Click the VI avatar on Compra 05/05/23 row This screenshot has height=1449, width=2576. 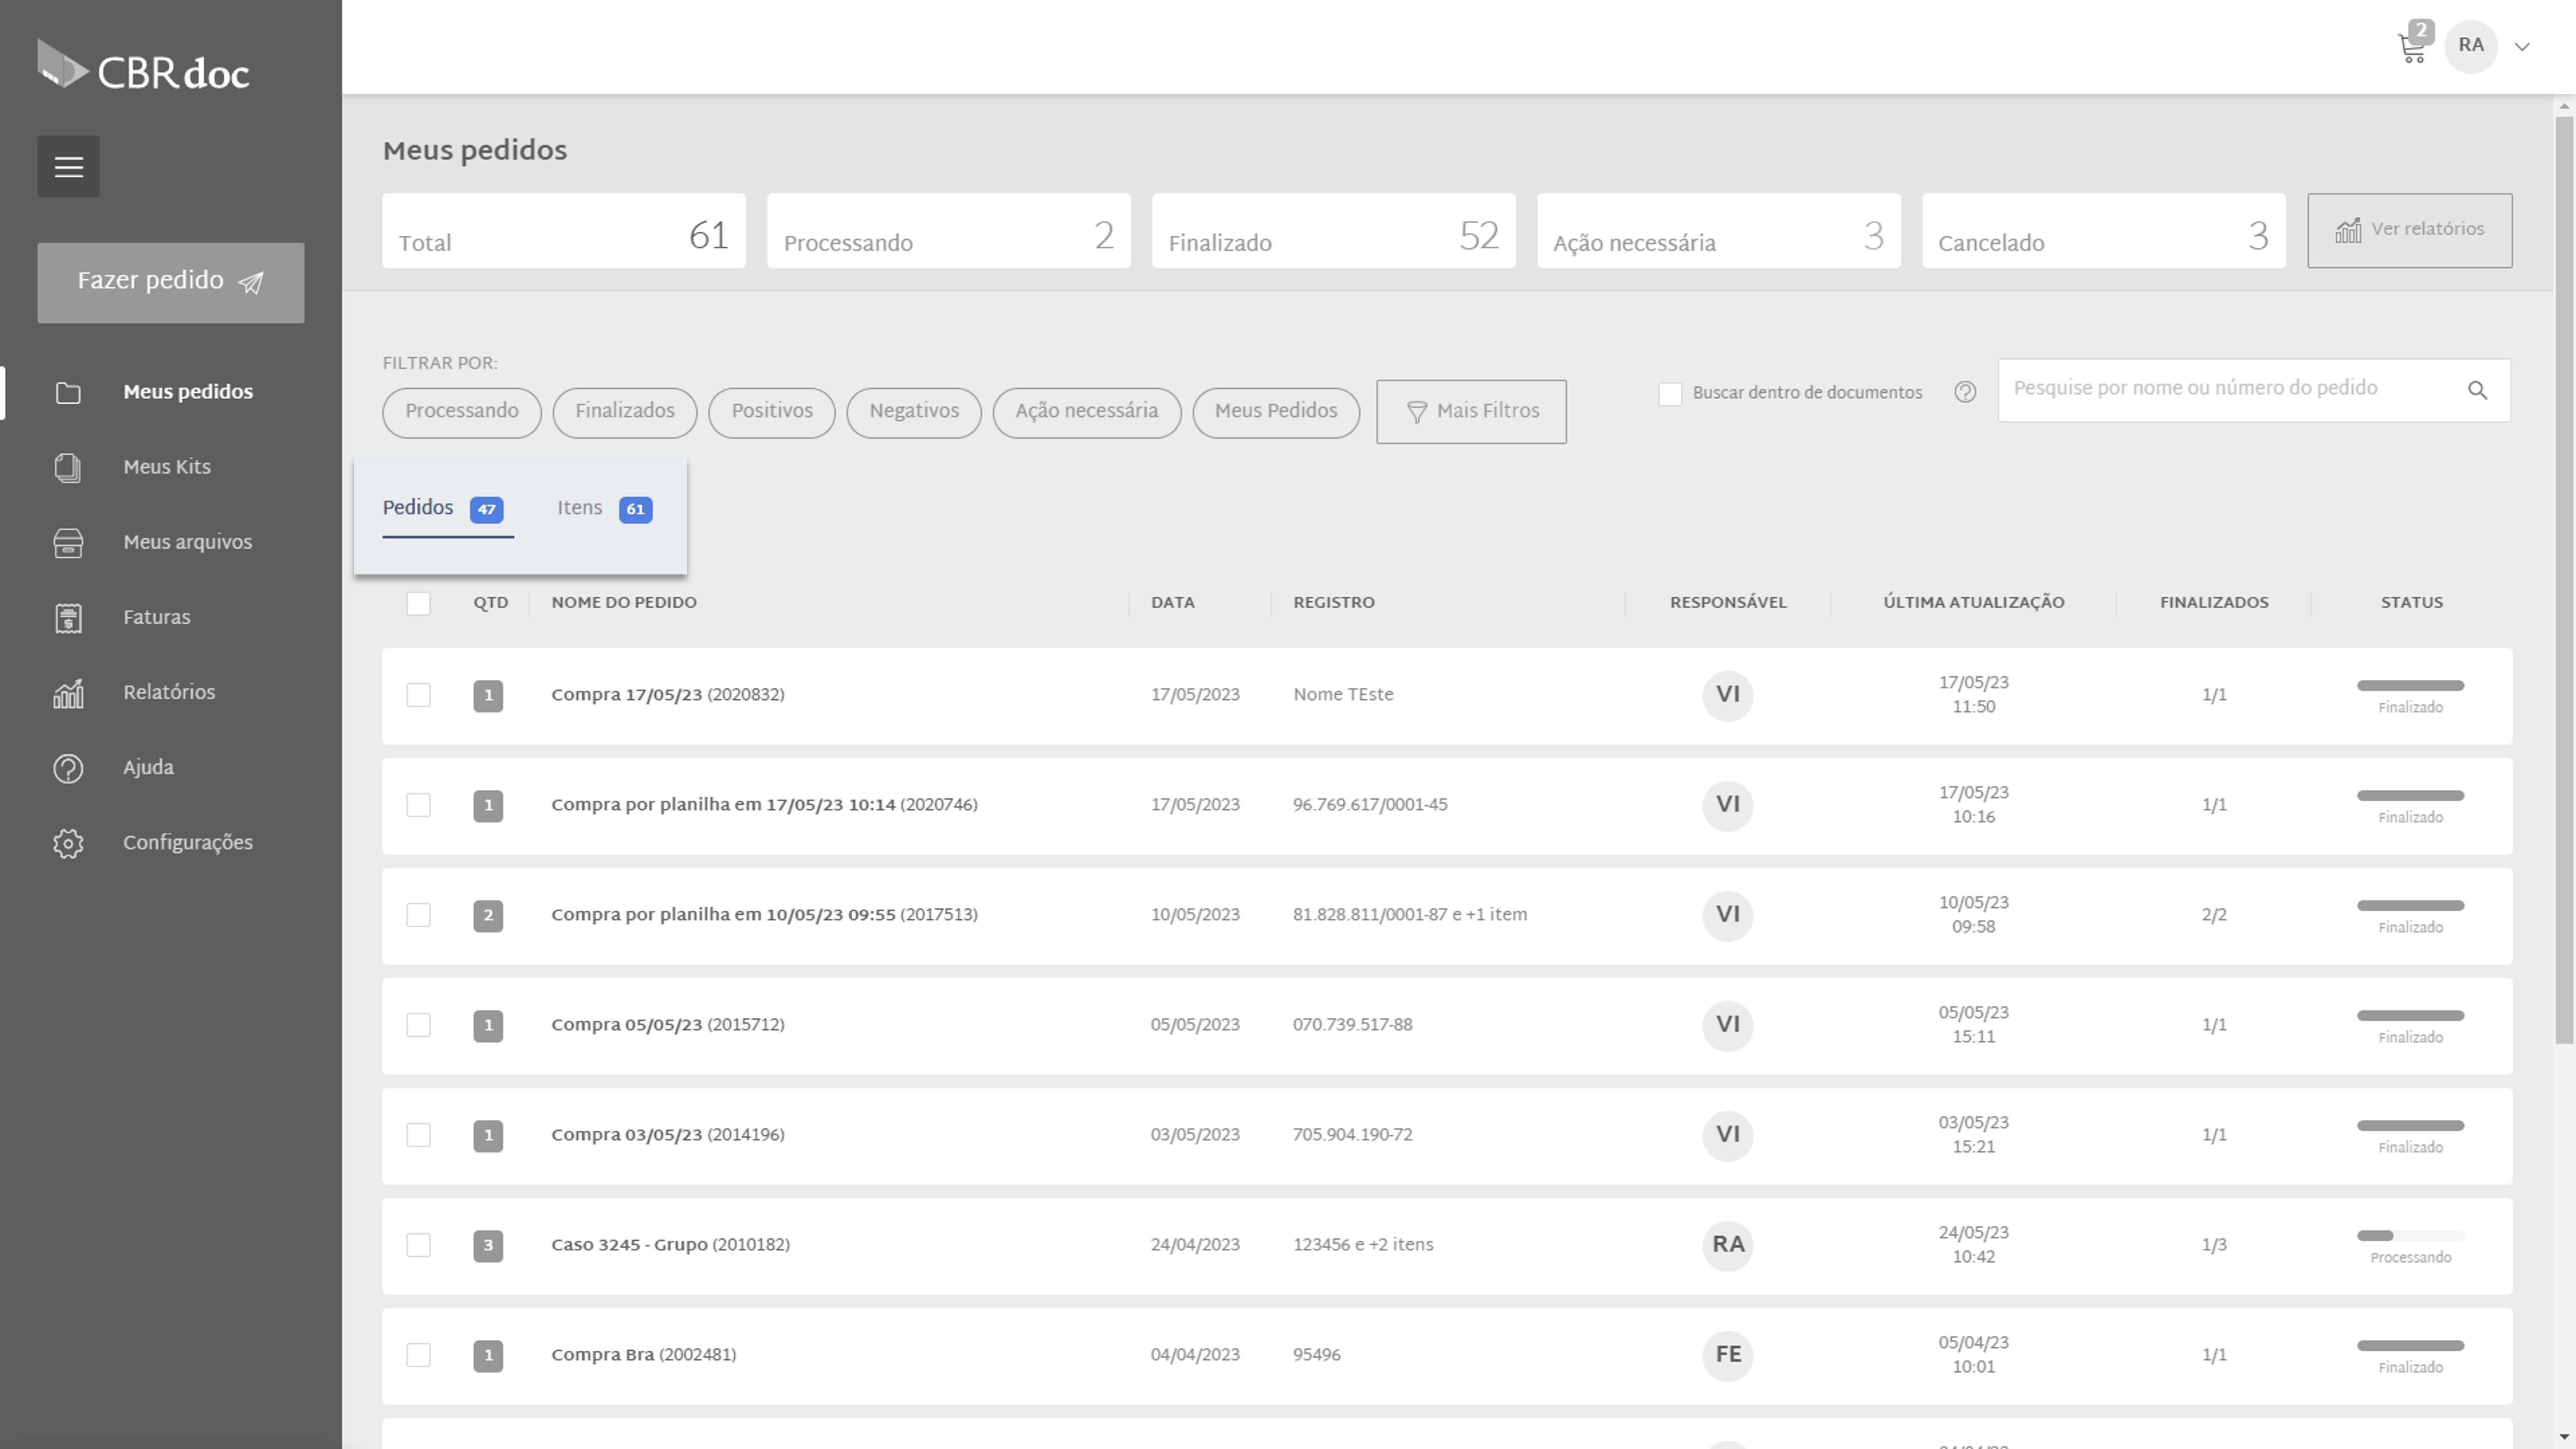[x=1728, y=1025]
